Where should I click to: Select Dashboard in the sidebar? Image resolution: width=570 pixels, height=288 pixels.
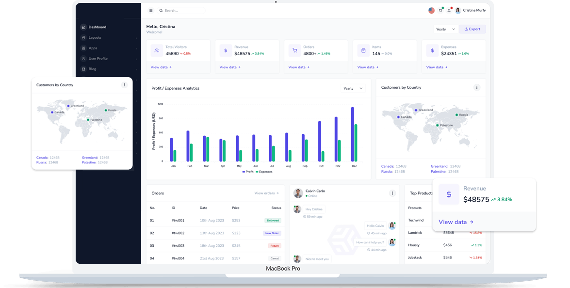[97, 27]
